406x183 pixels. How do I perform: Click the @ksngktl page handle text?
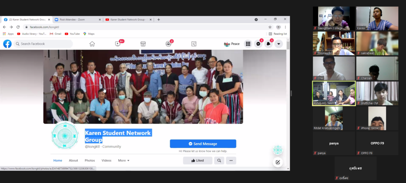click(x=93, y=146)
